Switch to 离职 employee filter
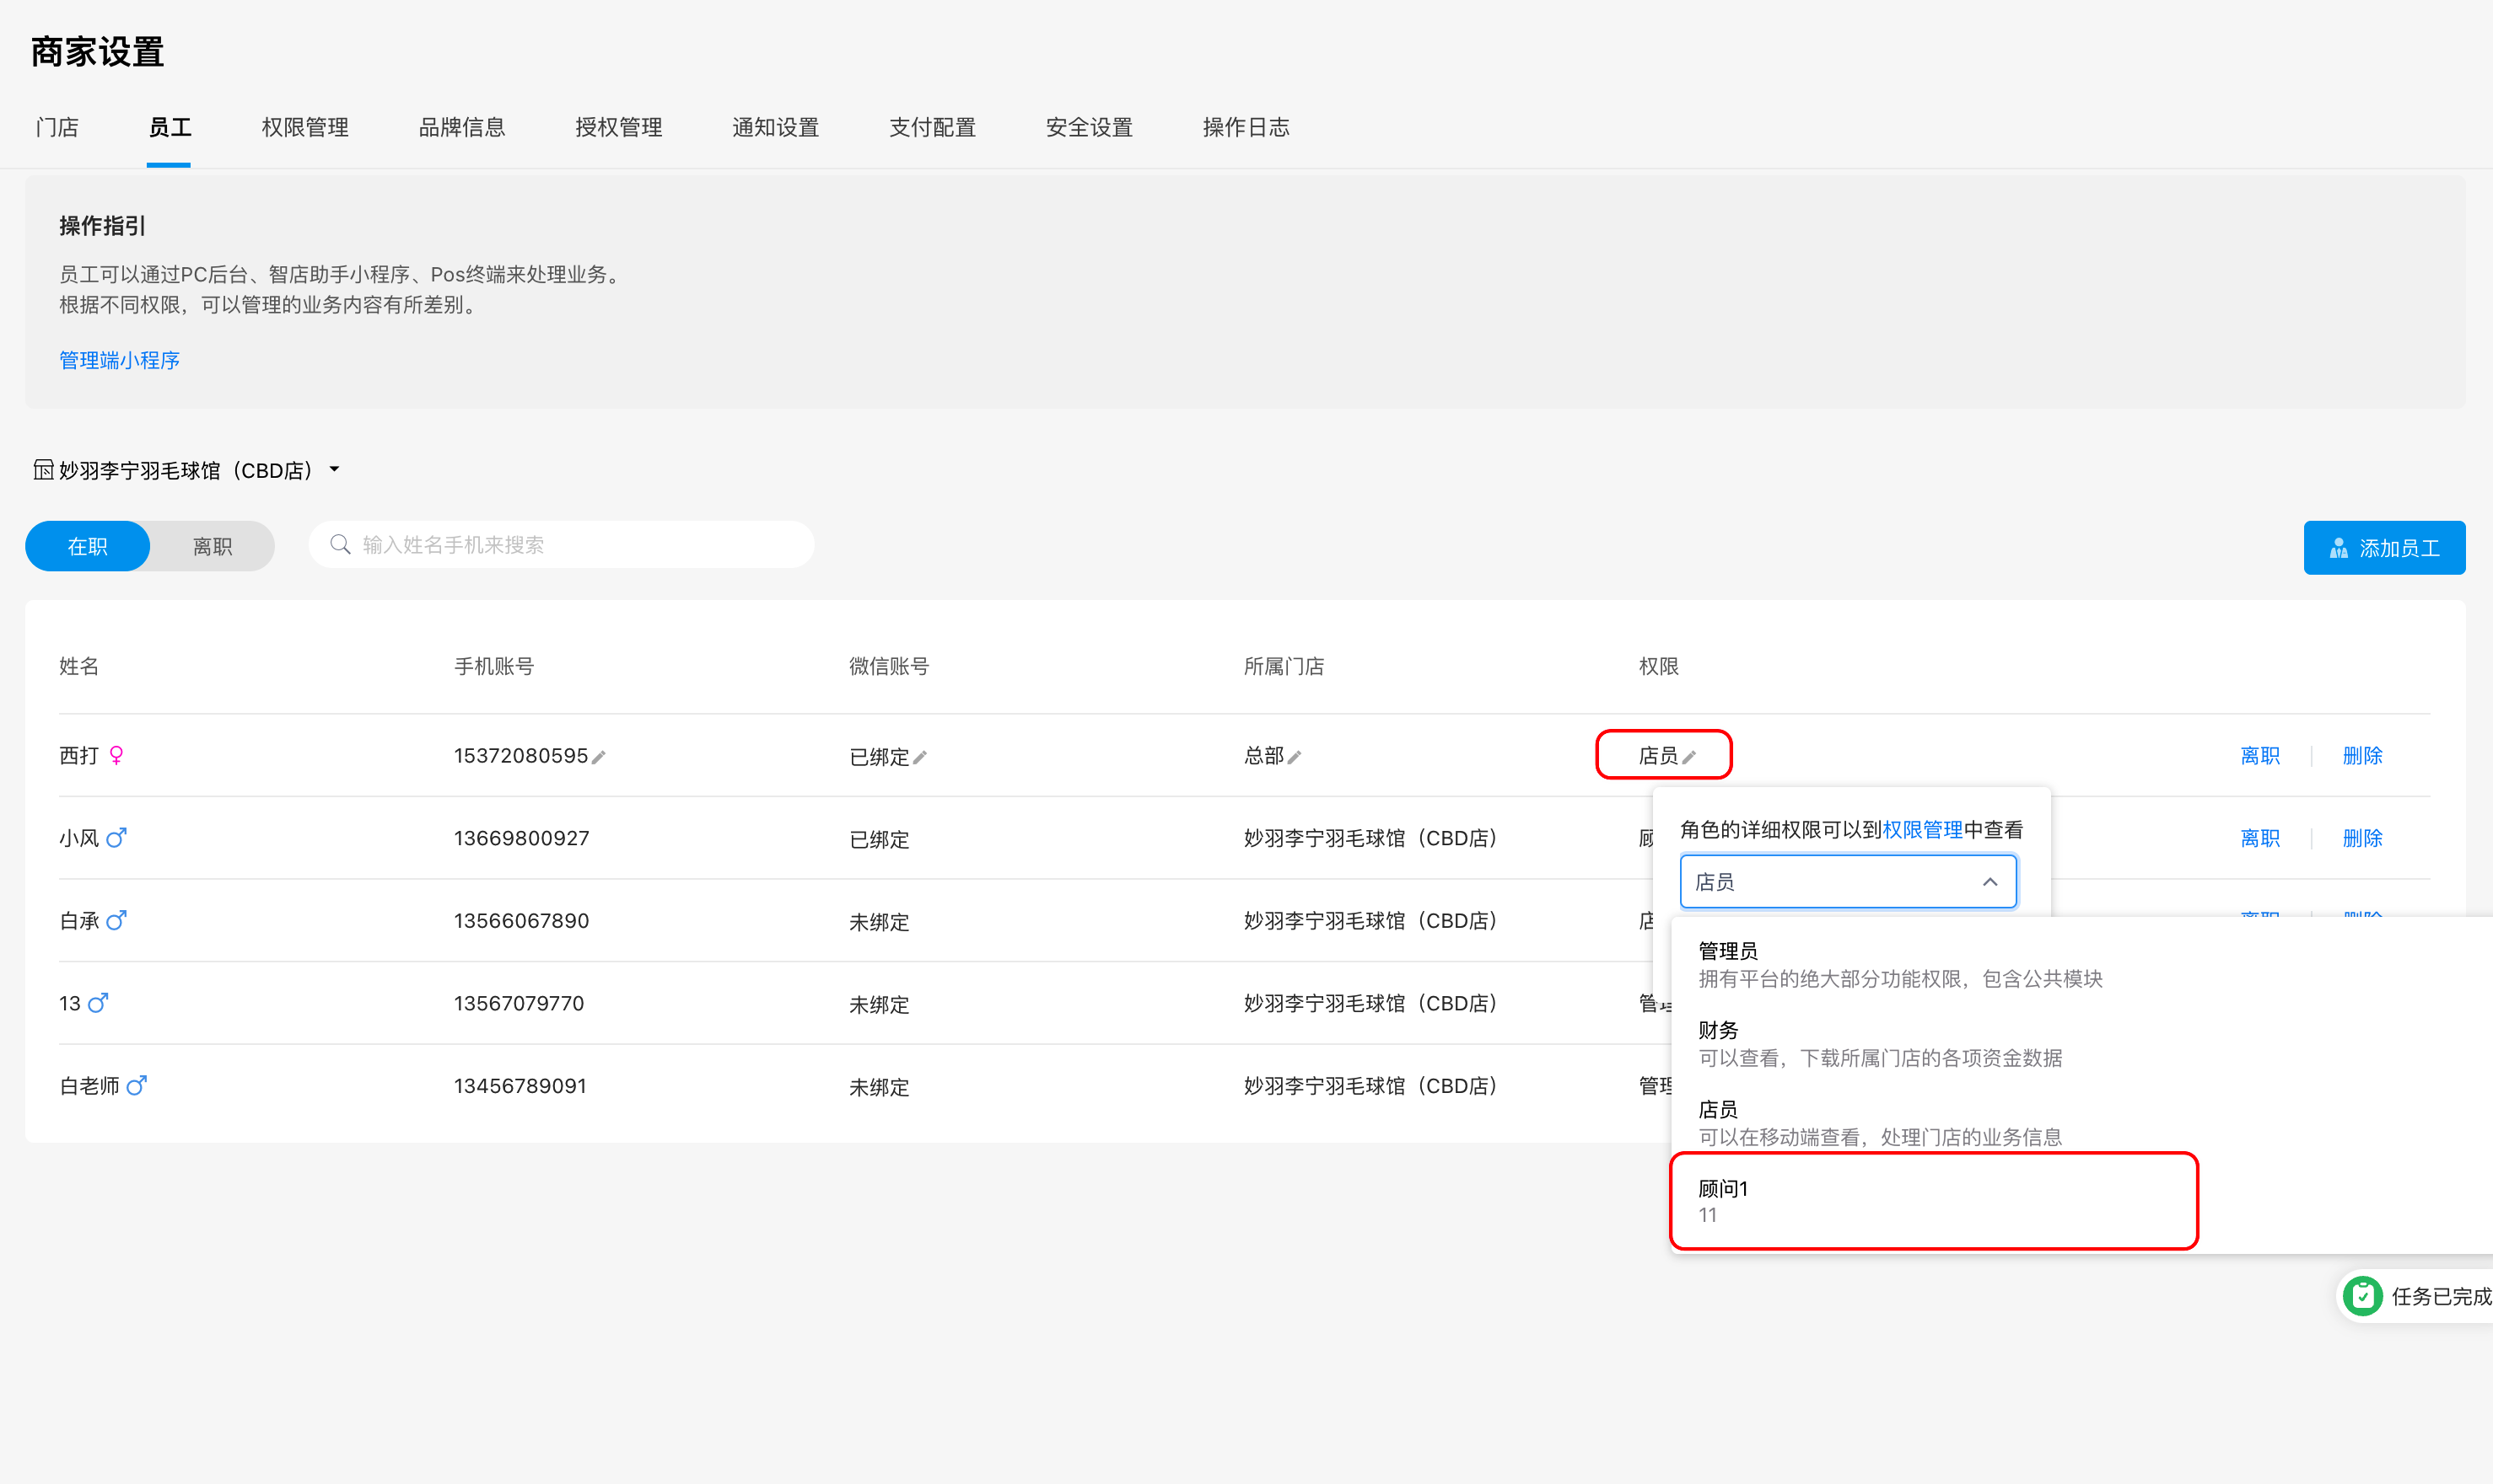Image resolution: width=2493 pixels, height=1484 pixels. 213,546
